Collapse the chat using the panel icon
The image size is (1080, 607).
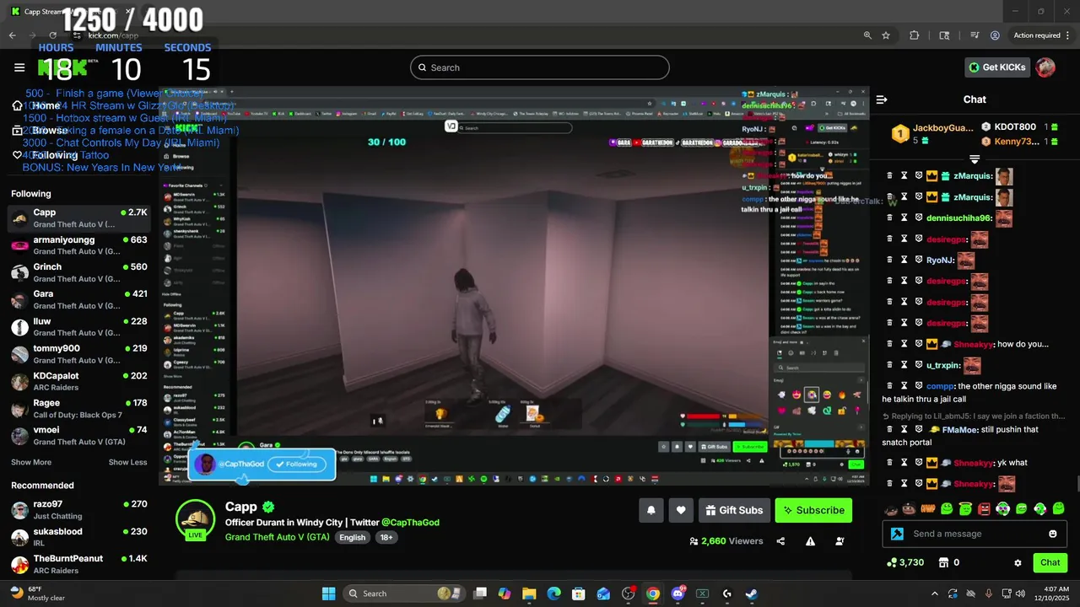coord(882,99)
